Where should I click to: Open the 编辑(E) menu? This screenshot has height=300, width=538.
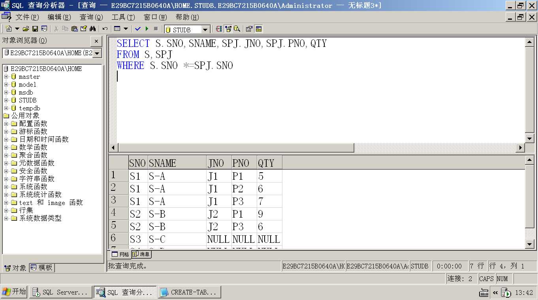coord(59,17)
